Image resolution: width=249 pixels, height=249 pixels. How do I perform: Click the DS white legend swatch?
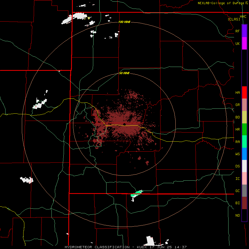(x=244, y=166)
